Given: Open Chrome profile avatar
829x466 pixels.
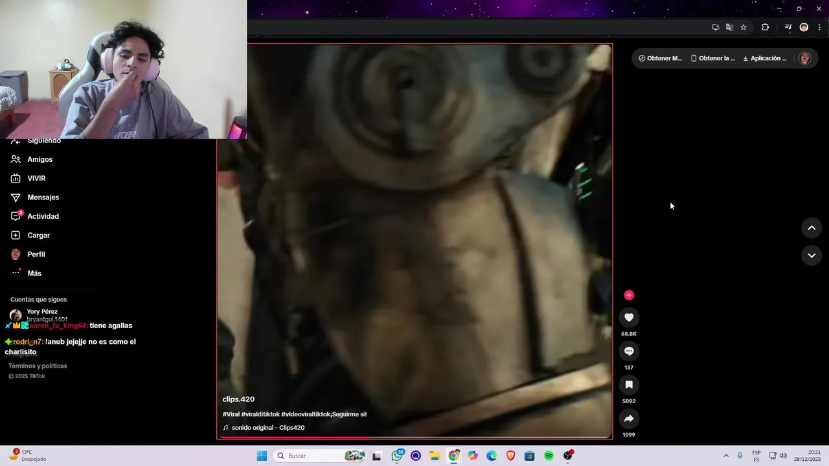Looking at the screenshot, I should (x=804, y=27).
